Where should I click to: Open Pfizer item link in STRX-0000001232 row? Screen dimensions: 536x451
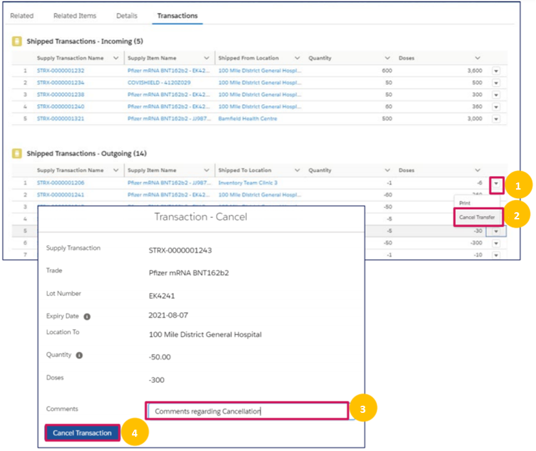tap(169, 71)
